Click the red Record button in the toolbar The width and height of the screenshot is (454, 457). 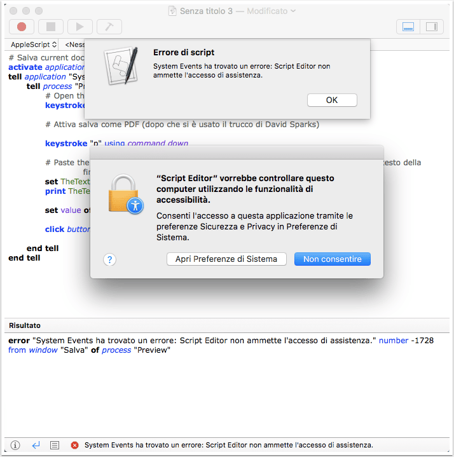tap(22, 27)
